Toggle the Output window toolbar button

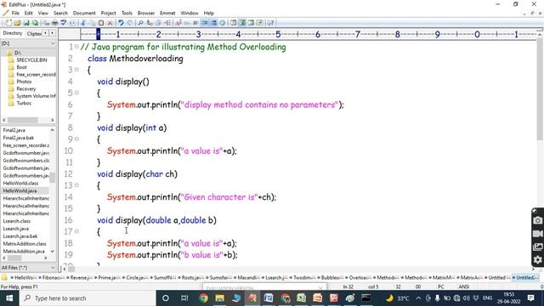point(251,23)
